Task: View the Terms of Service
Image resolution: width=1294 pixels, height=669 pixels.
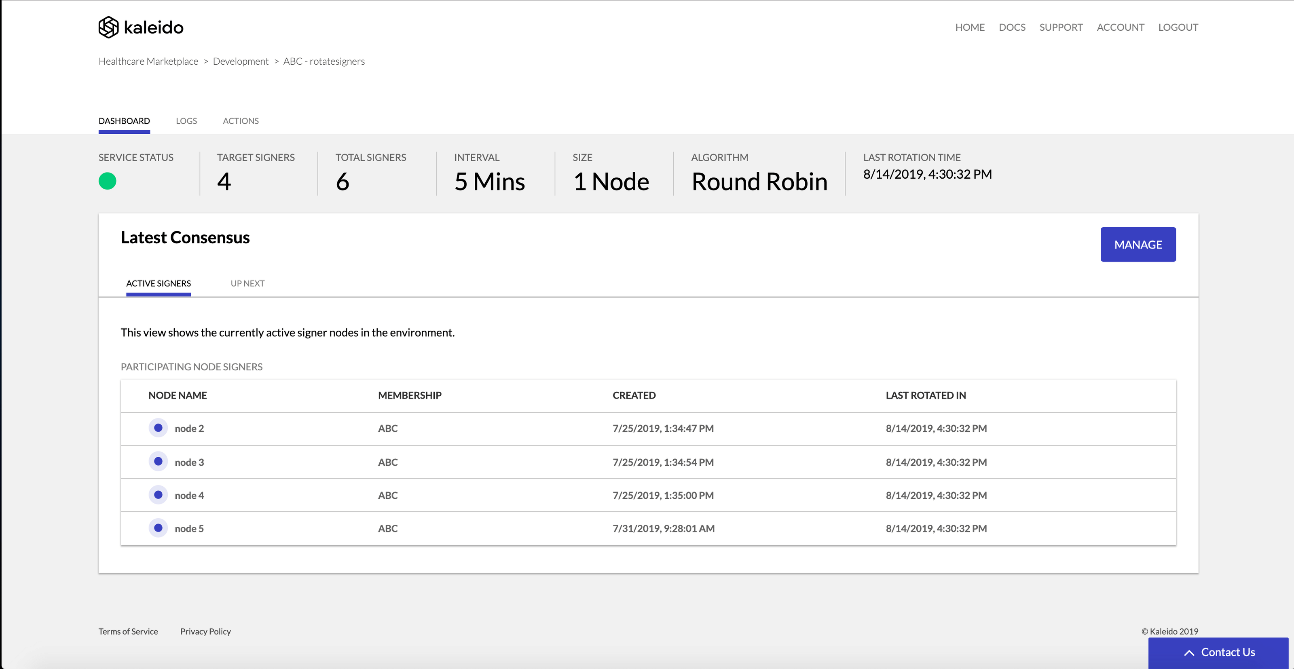Action: [128, 631]
